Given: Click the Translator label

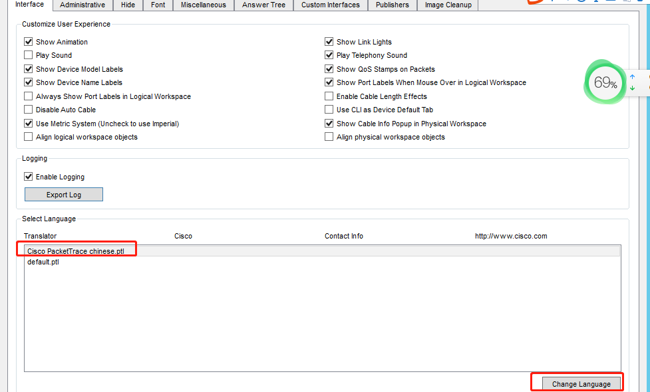Looking at the screenshot, I should coord(40,236).
